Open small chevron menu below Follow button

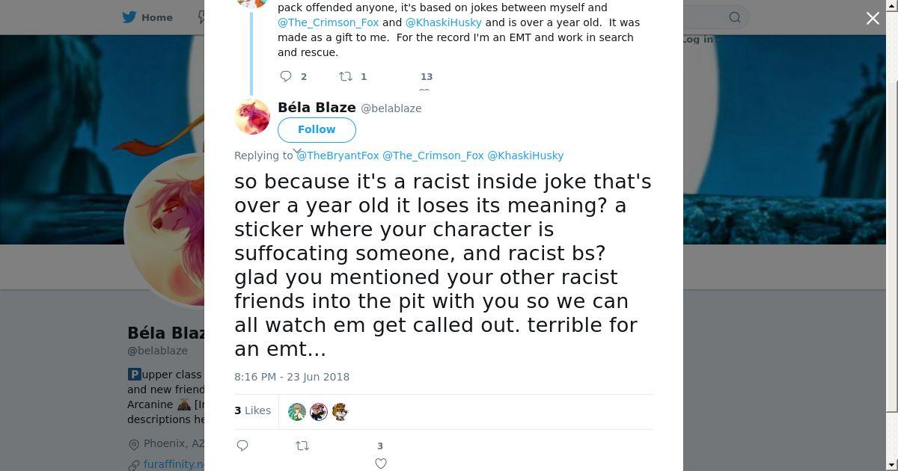tap(296, 150)
